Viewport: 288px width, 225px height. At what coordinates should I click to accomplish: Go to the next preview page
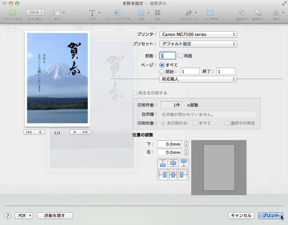click(x=75, y=132)
